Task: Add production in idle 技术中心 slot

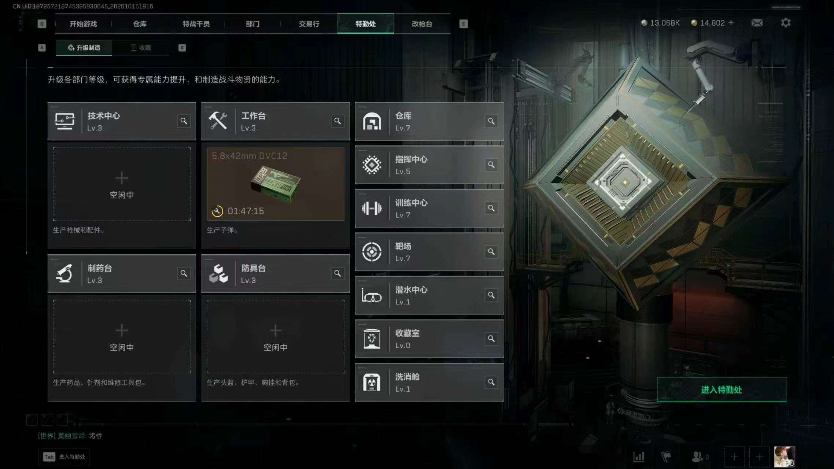Action: (122, 184)
